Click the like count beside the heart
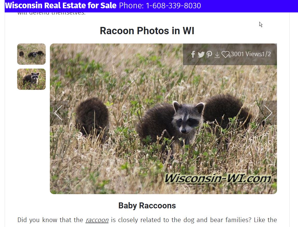 [x=230, y=56]
